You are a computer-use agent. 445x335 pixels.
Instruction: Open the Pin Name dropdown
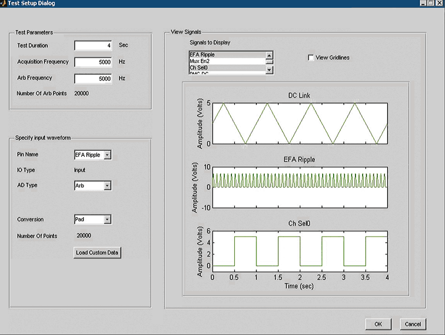pyautogui.click(x=107, y=155)
